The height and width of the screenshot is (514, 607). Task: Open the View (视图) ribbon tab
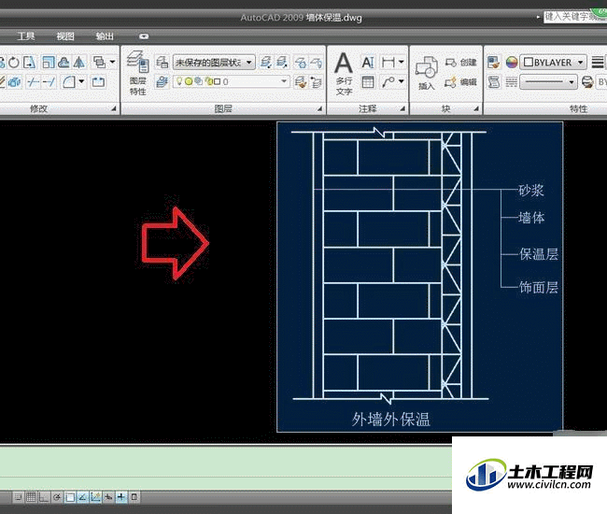coord(65,36)
